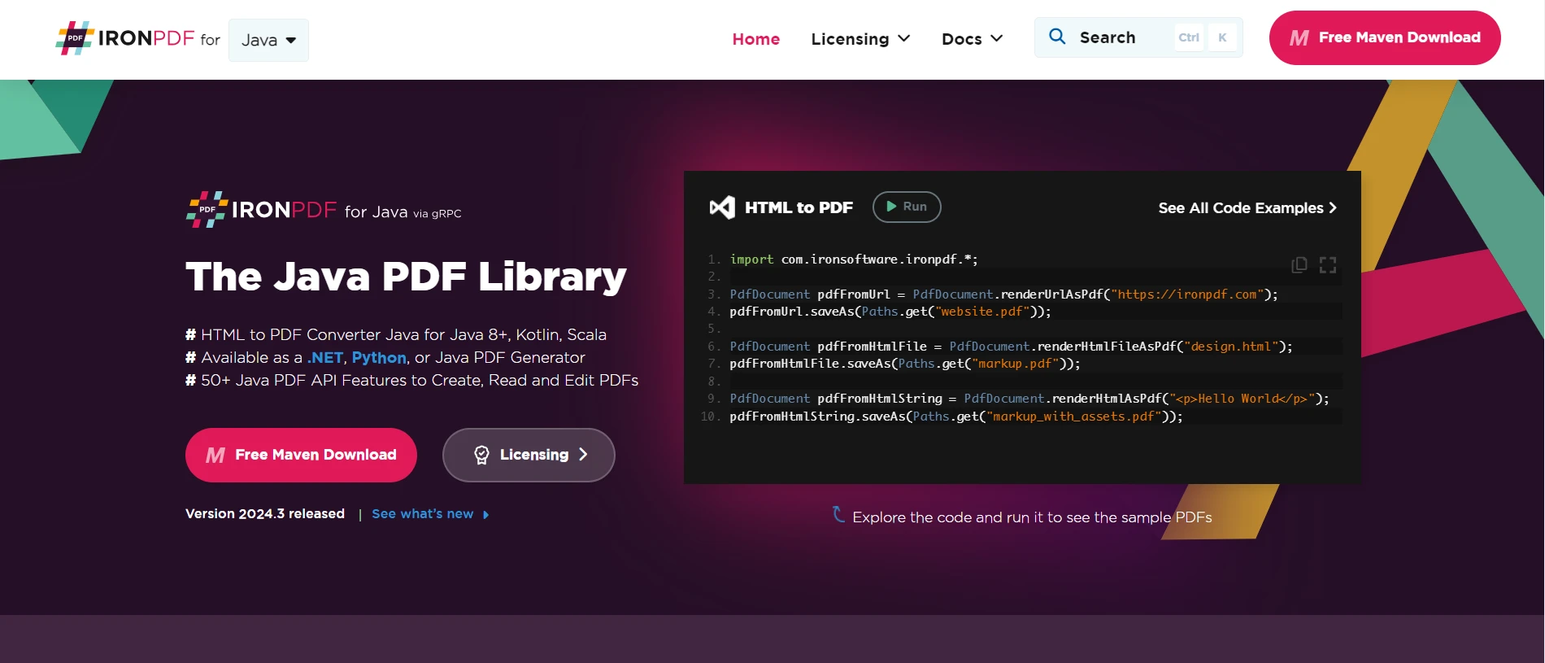Click the hero Free Maven Download button

(x=301, y=455)
